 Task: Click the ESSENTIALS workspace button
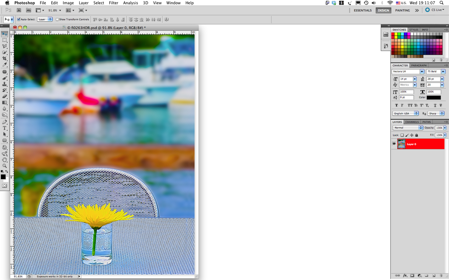pyautogui.click(x=362, y=10)
